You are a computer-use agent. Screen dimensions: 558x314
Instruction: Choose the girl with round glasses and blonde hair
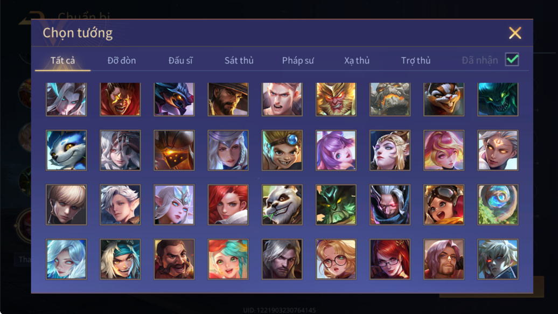(x=336, y=259)
